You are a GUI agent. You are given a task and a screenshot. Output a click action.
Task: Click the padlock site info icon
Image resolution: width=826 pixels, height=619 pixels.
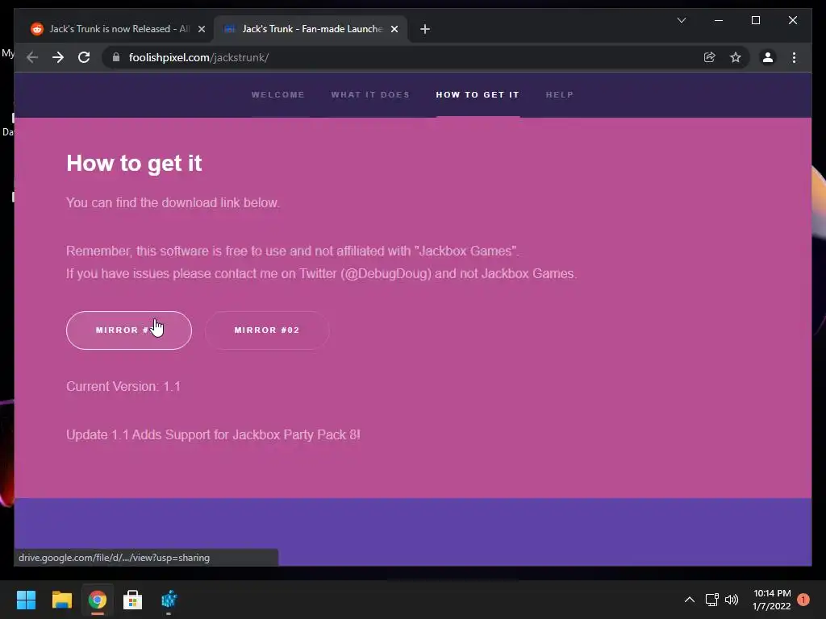click(116, 57)
